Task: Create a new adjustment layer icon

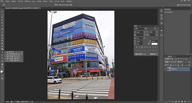Action: coord(179,102)
